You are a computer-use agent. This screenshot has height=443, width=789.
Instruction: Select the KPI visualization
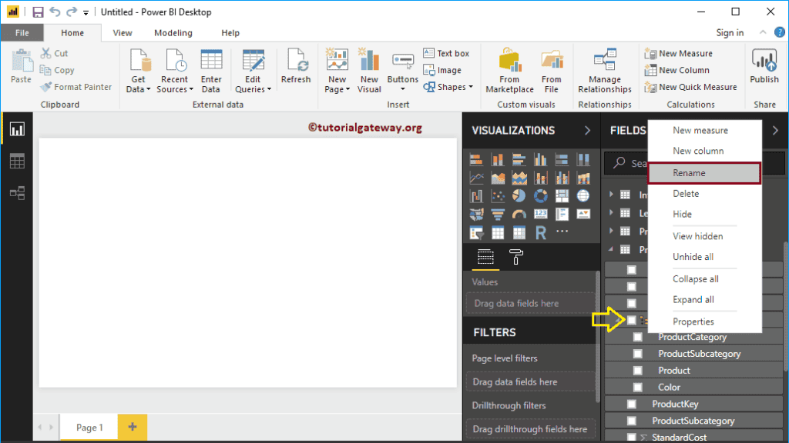pyautogui.click(x=583, y=215)
